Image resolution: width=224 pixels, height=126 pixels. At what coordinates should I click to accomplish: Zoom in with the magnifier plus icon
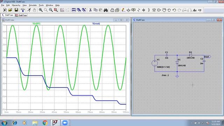pyautogui.click(x=41, y=10)
